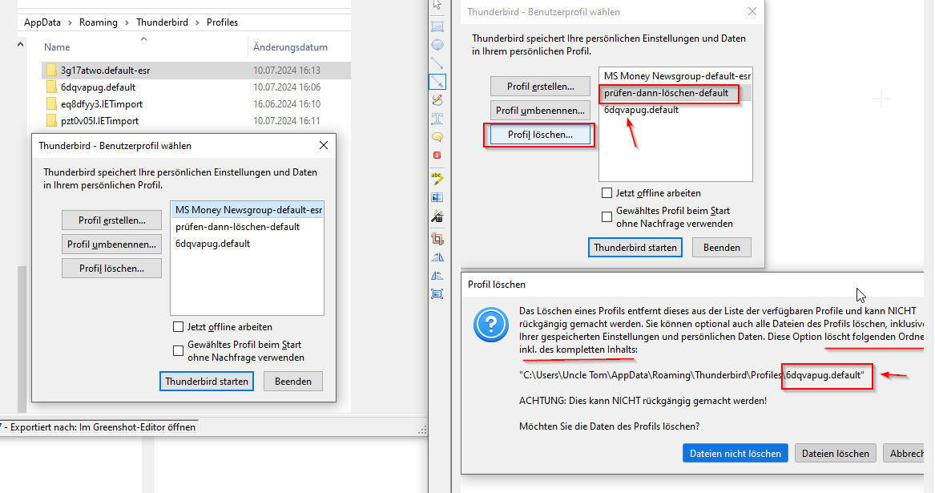This screenshot has width=935, height=493.
Task: Sort files by the Änderungsdatum column header
Action: pyautogui.click(x=290, y=47)
